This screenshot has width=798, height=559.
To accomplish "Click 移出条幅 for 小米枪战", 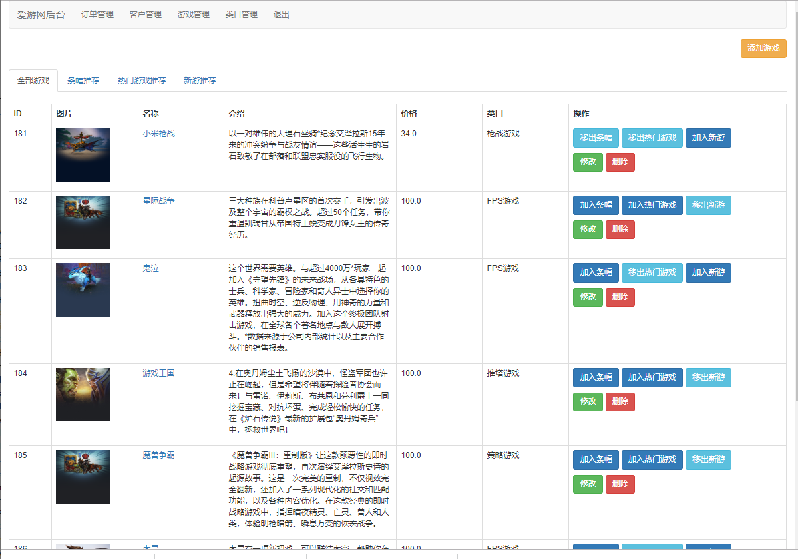I will (x=595, y=138).
